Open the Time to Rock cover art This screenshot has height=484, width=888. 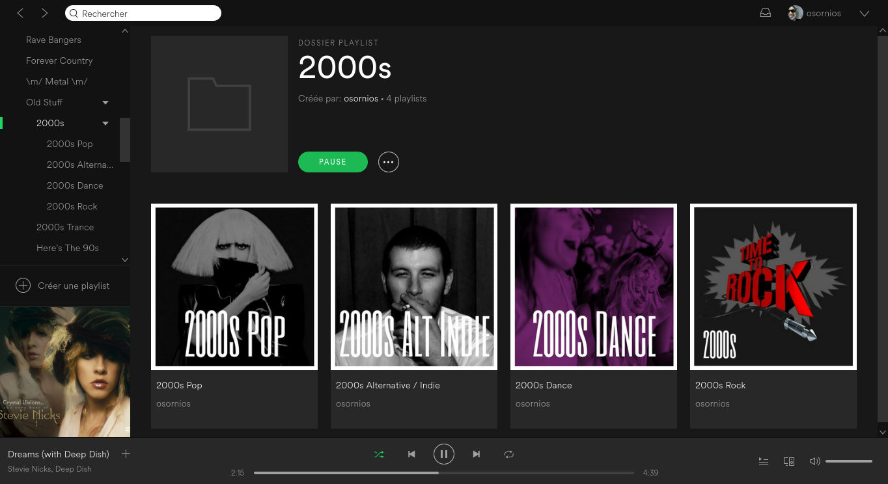pyautogui.click(x=773, y=287)
